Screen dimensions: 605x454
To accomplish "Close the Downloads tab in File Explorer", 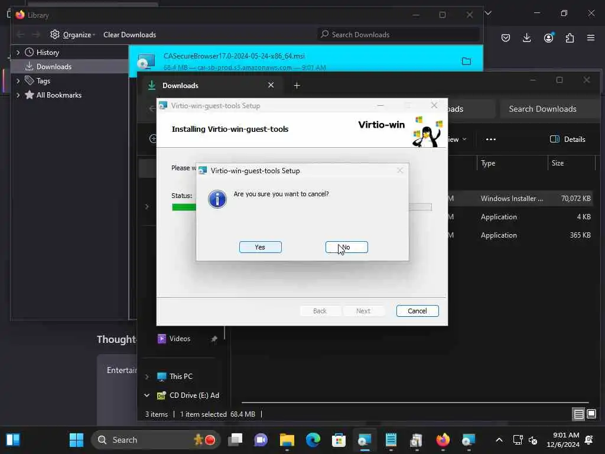I will point(271,85).
